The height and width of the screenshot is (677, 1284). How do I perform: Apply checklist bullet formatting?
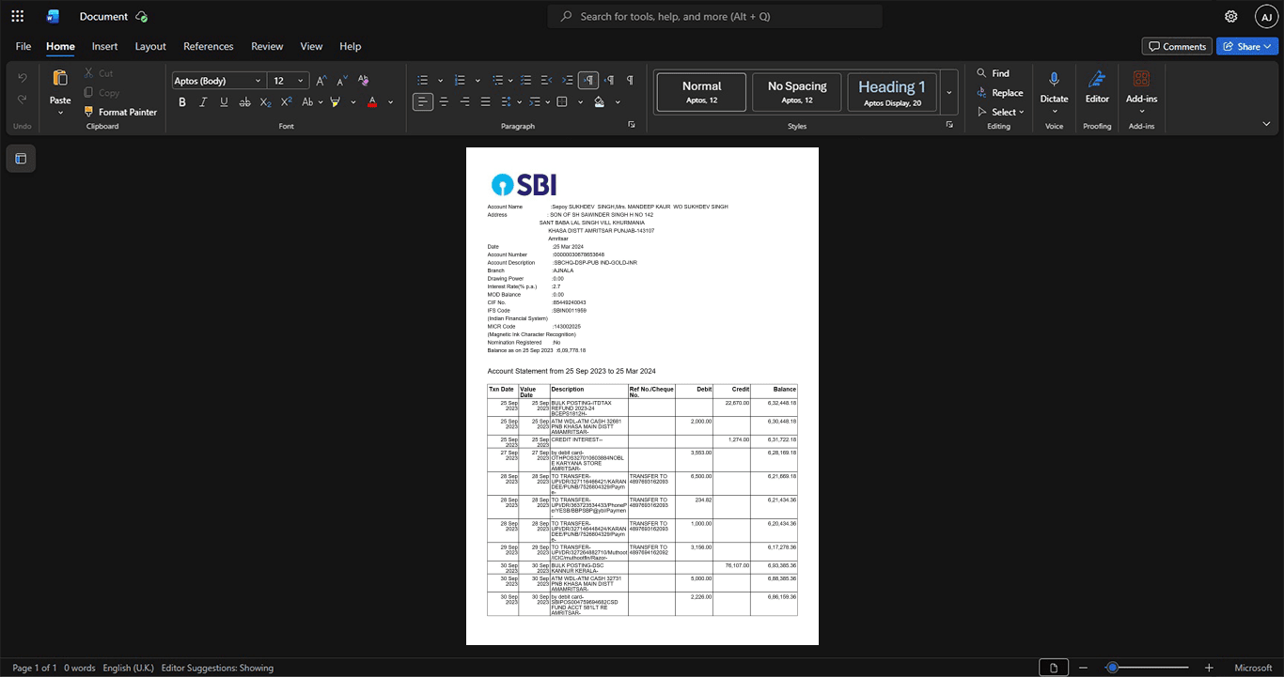click(526, 81)
